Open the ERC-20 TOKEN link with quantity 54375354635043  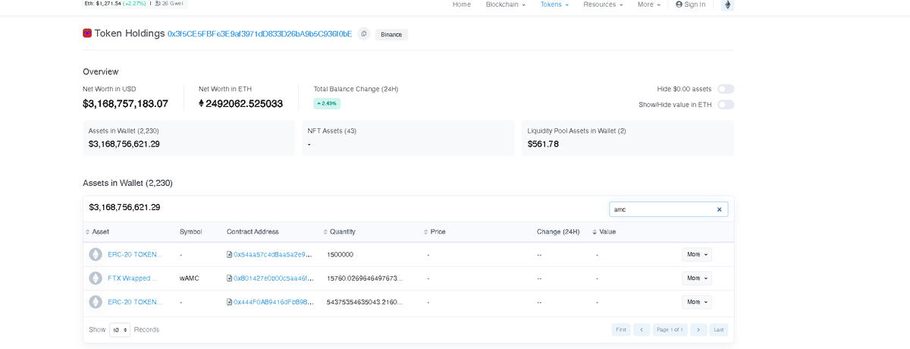tap(134, 302)
